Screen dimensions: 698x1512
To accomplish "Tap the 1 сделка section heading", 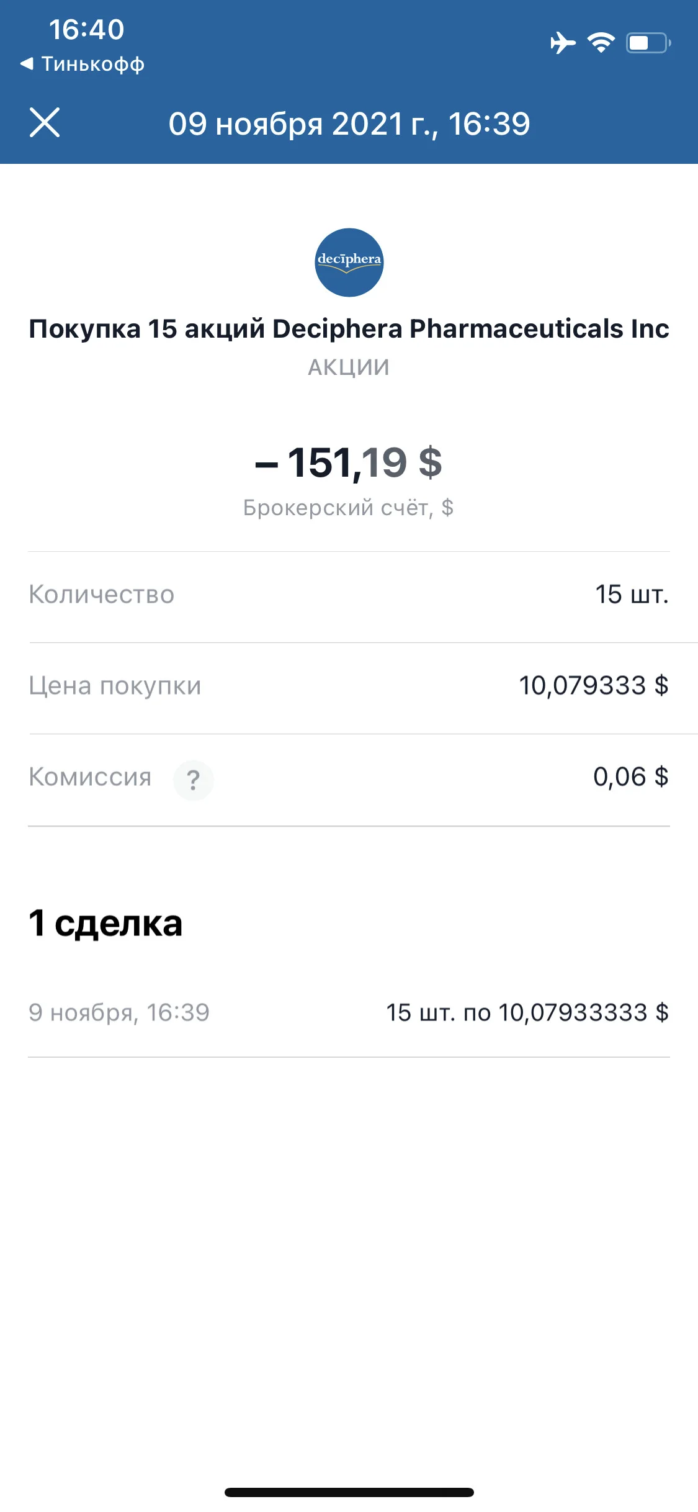I will tap(105, 923).
